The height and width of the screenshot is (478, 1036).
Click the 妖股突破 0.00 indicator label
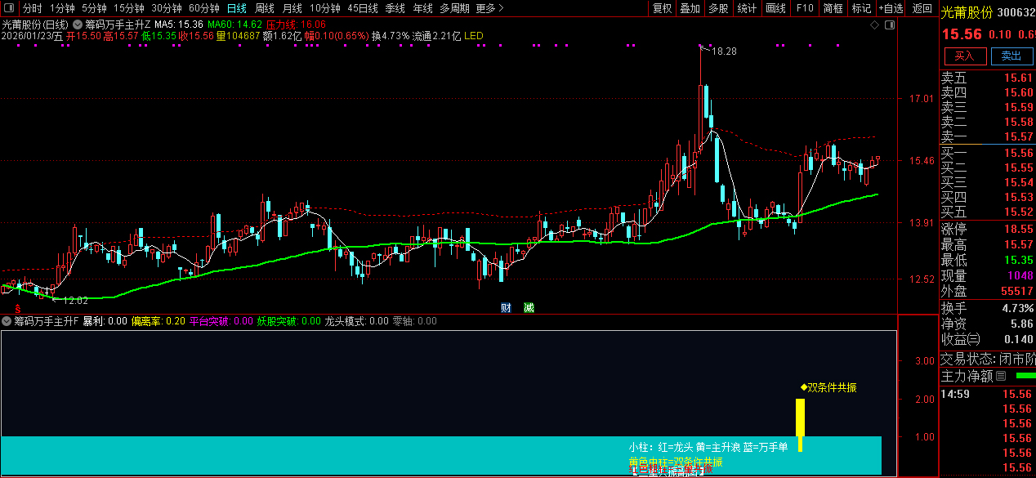(x=288, y=321)
